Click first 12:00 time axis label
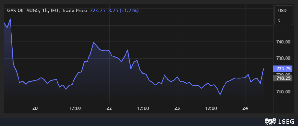298x126 pixels. (x=75, y=108)
